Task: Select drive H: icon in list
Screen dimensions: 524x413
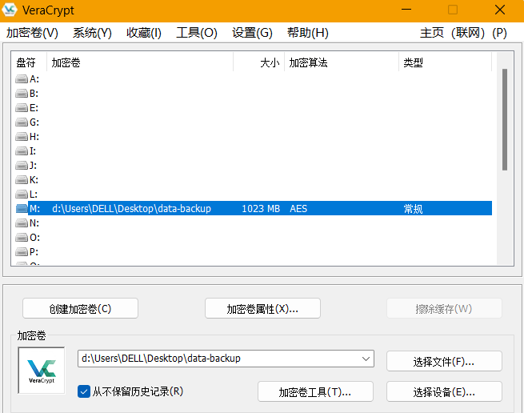Action: (x=22, y=137)
